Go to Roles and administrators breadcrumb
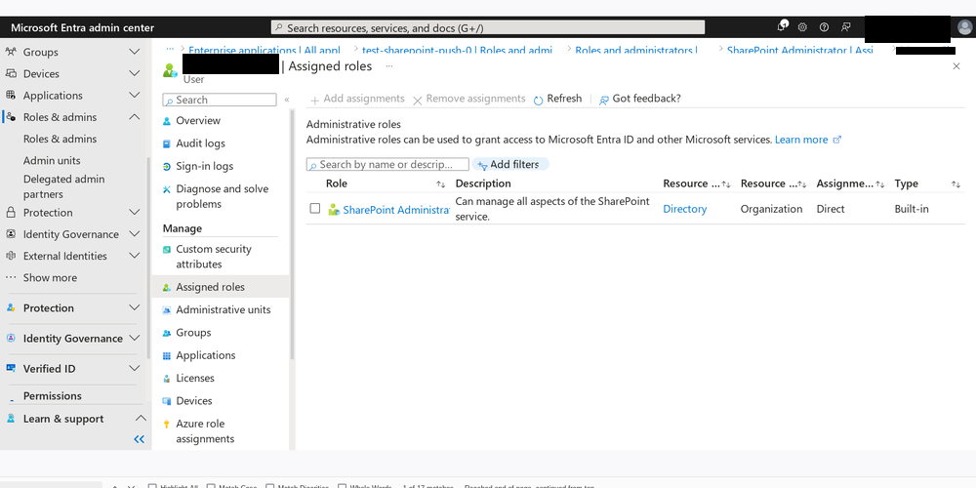The height and width of the screenshot is (488, 976). click(636, 51)
